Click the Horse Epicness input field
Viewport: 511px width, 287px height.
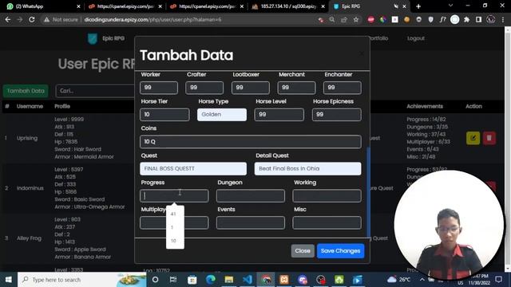[x=337, y=115]
